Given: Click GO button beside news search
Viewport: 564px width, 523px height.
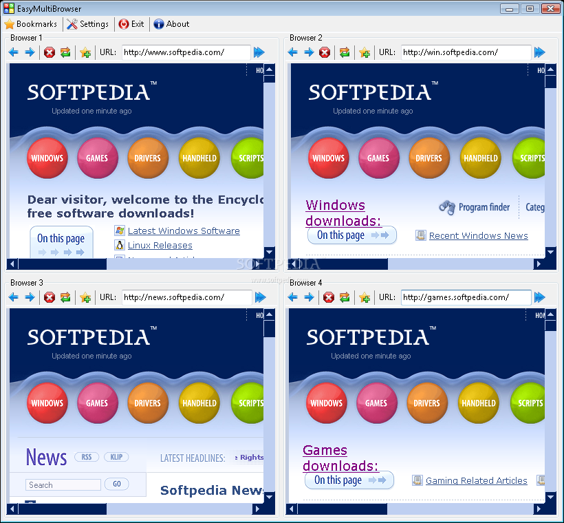Looking at the screenshot, I should pyautogui.click(x=116, y=484).
